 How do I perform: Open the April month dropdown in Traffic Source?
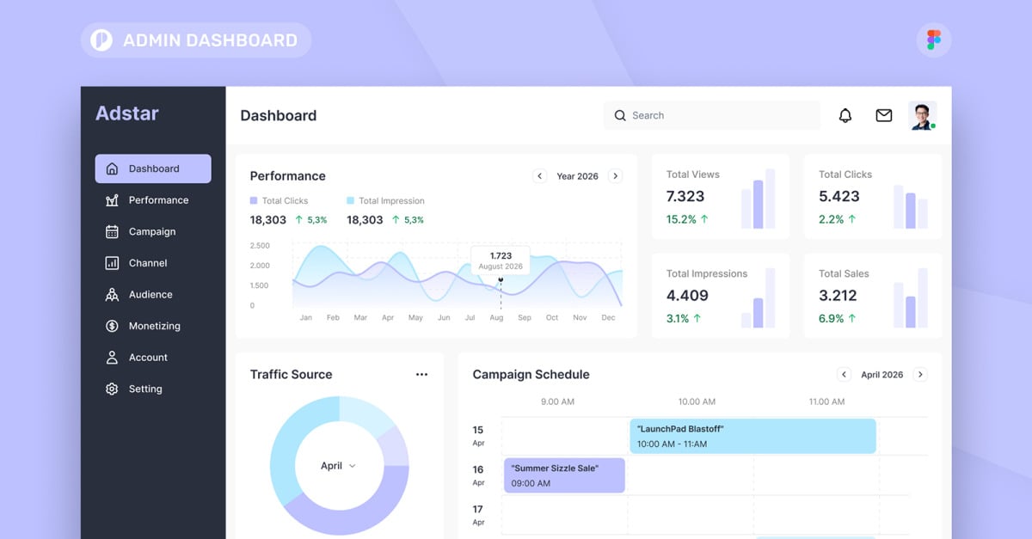pyautogui.click(x=339, y=465)
